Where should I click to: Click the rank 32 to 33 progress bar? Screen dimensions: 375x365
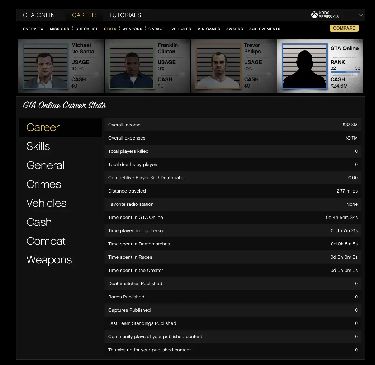click(x=345, y=72)
